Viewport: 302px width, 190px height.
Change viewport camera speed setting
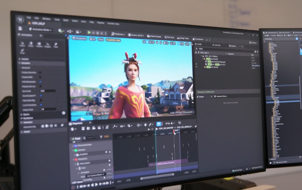pos(187,44)
